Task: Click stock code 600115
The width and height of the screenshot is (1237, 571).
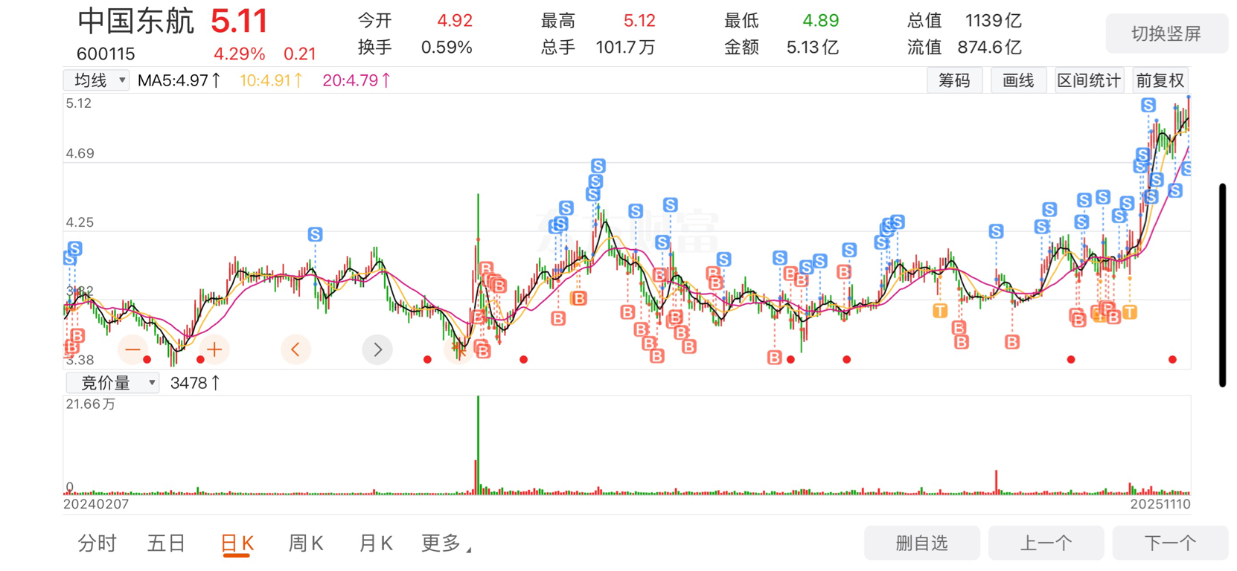Action: (x=106, y=54)
